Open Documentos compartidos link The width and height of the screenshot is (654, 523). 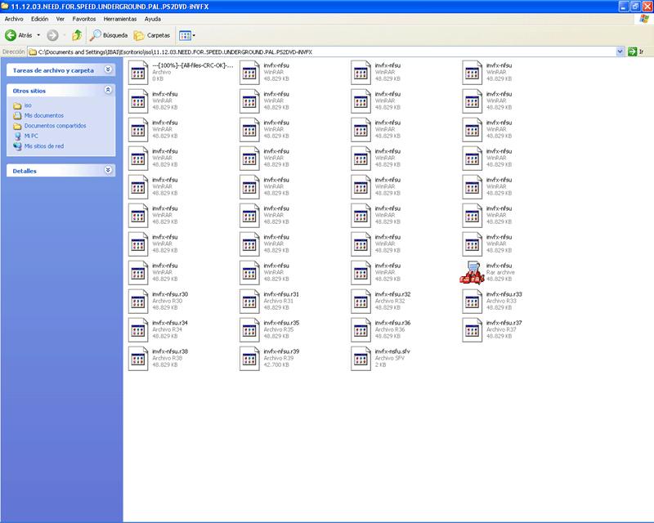click(x=55, y=126)
